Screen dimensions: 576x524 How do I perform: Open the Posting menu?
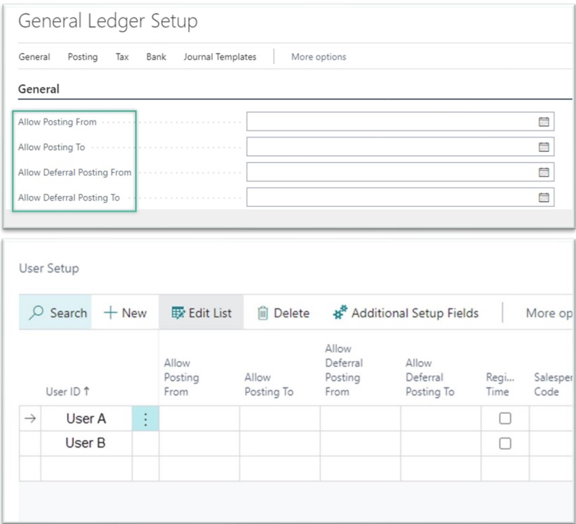coord(82,57)
